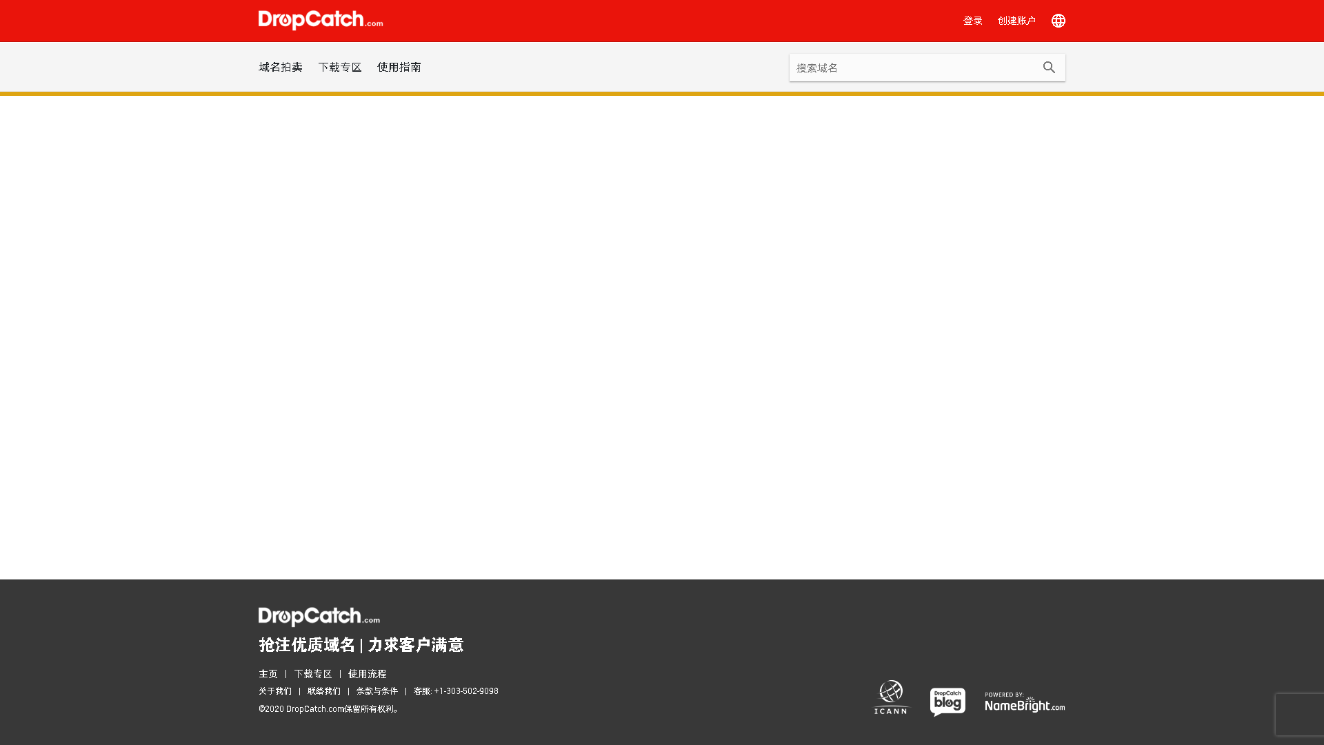Click the DropCatch logo in the header
This screenshot has width=1324, height=745.
click(x=320, y=20)
